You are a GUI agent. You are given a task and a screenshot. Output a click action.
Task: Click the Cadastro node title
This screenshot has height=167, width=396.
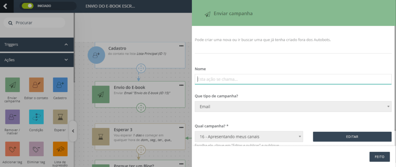coord(117,48)
